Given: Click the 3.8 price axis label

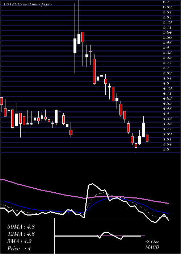Looking at the screenshot, I should [166, 149].
